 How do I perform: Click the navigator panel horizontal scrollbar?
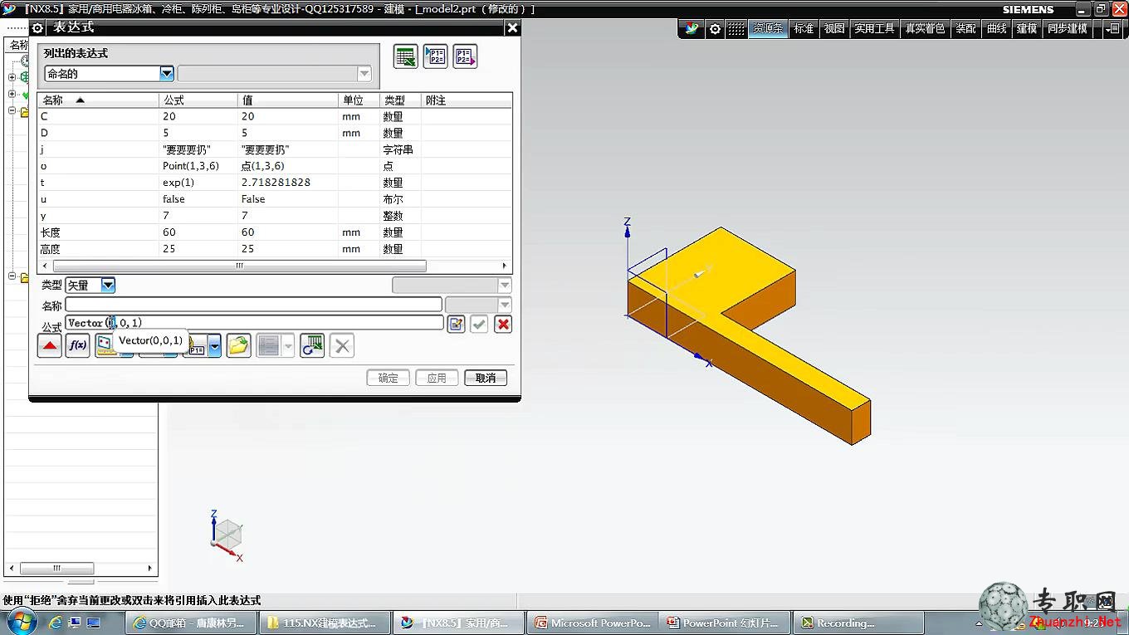[56, 569]
